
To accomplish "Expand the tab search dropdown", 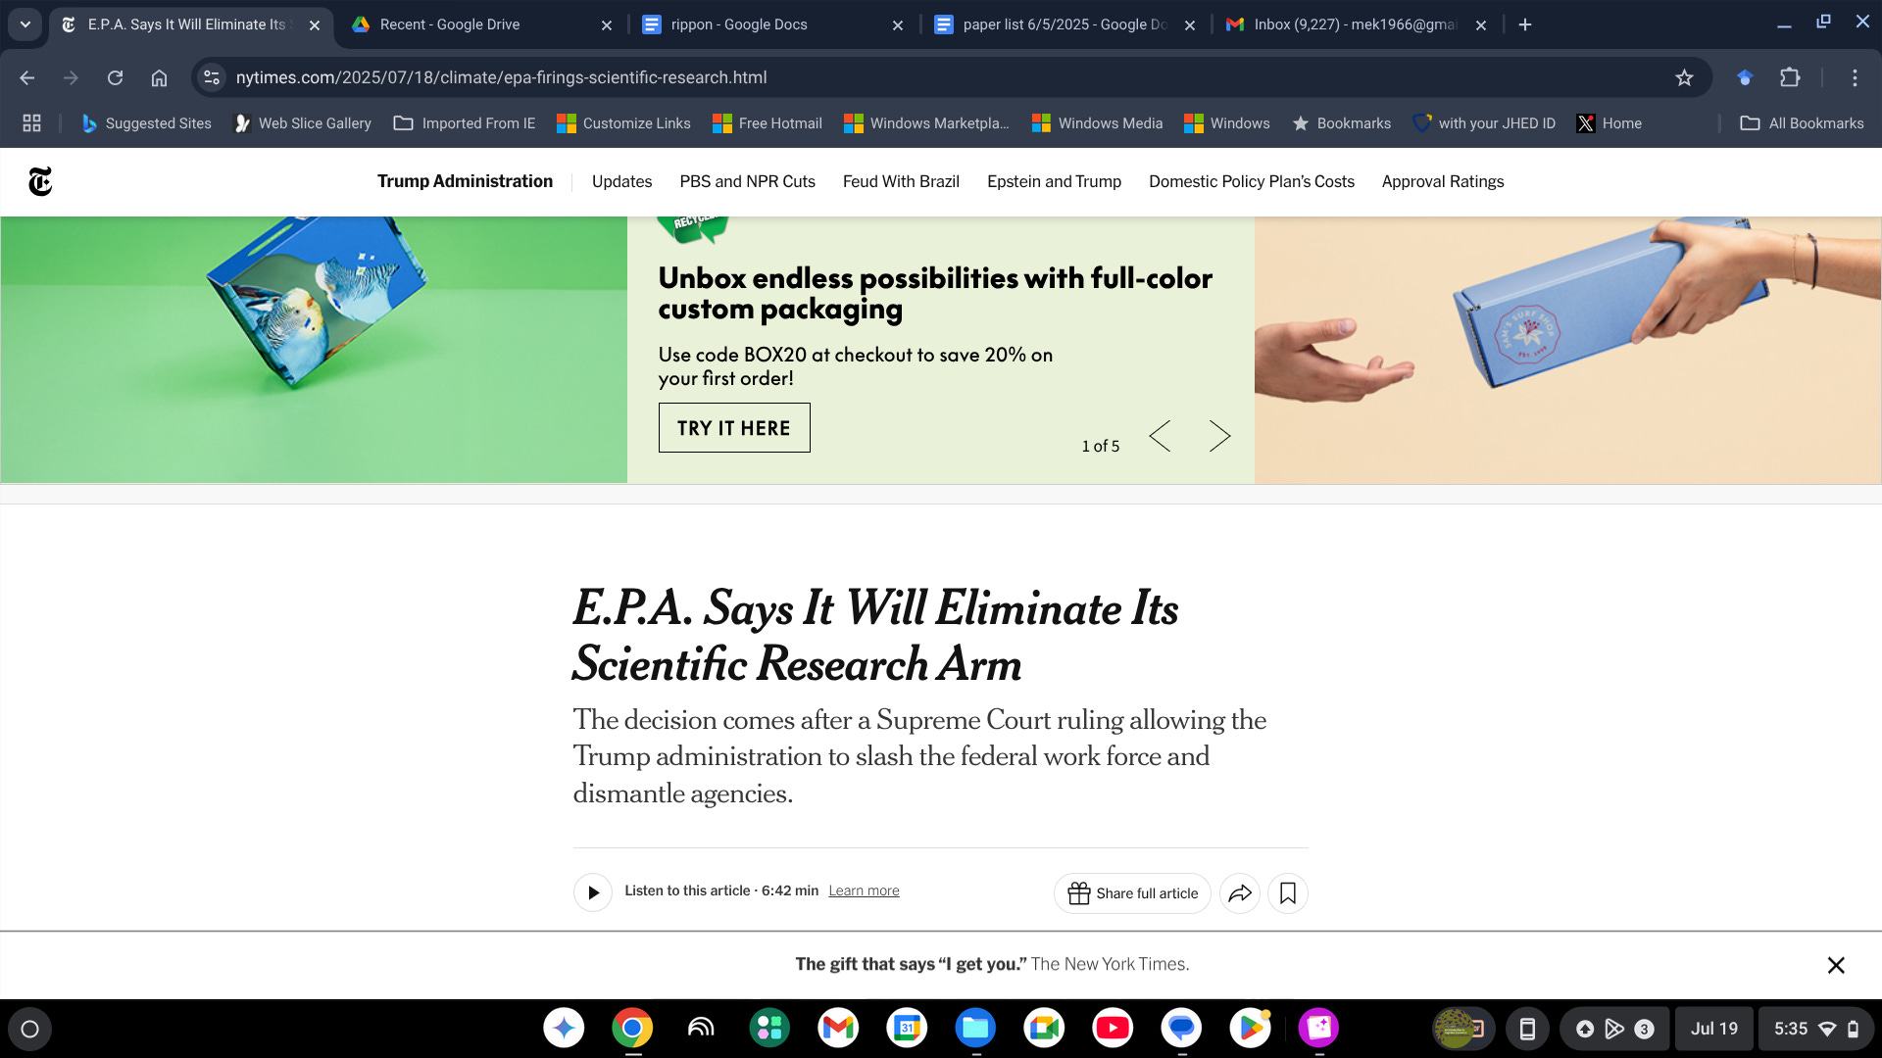I will [25, 24].
